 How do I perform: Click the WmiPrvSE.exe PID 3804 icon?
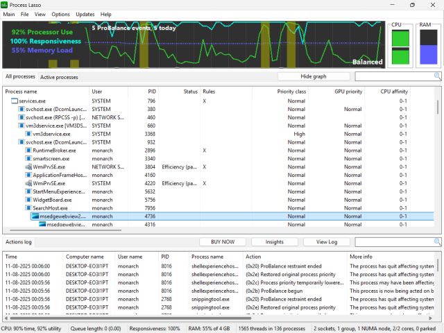(x=28, y=166)
